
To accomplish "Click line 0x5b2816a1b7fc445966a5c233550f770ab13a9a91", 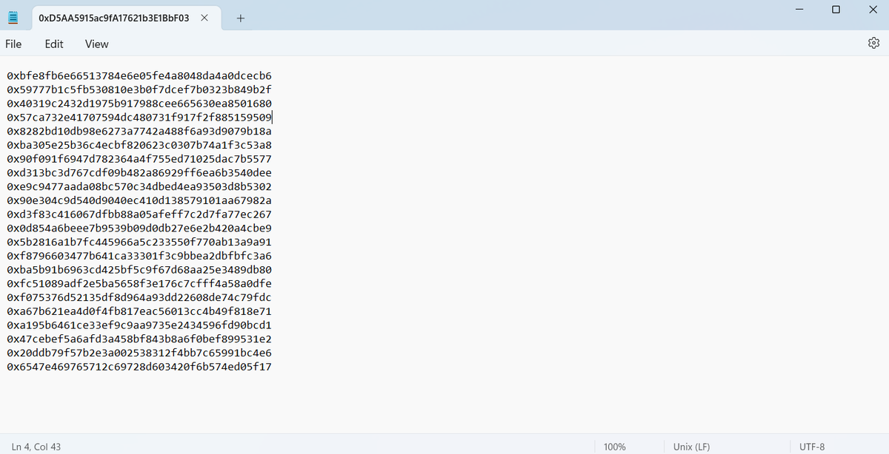I will (x=139, y=242).
